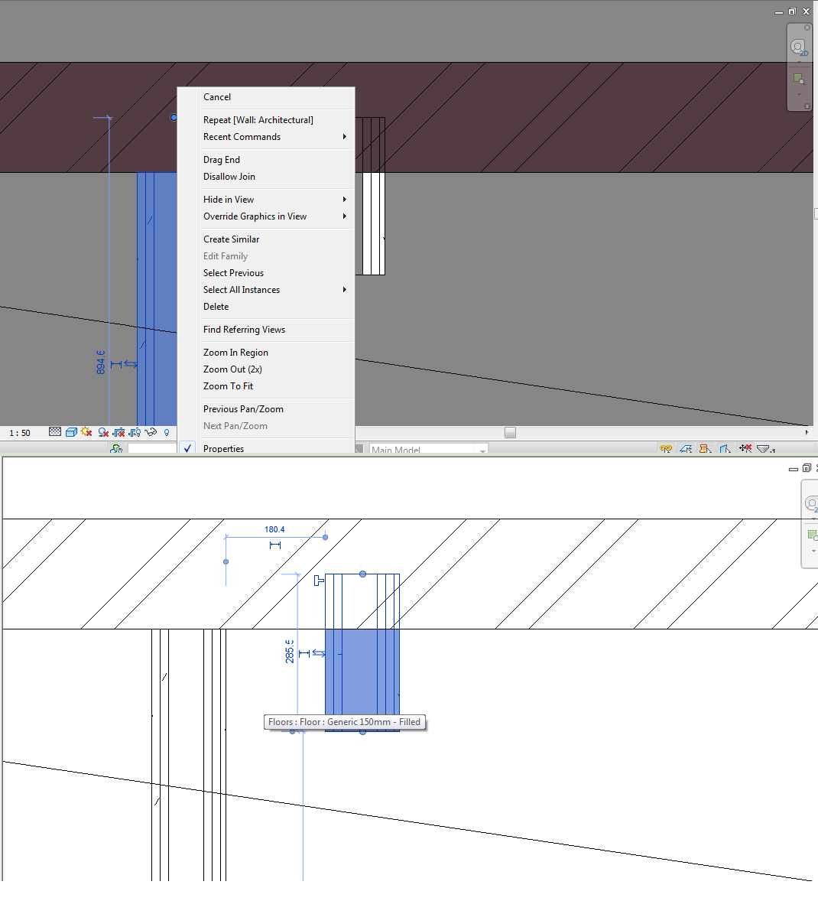818x914 pixels.
Task: Click the Detail Level icon in view control bar
Action: pos(55,432)
